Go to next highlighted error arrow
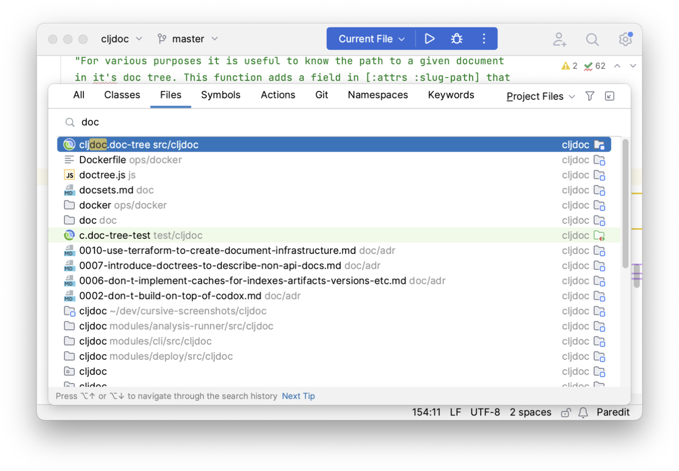 coord(633,66)
